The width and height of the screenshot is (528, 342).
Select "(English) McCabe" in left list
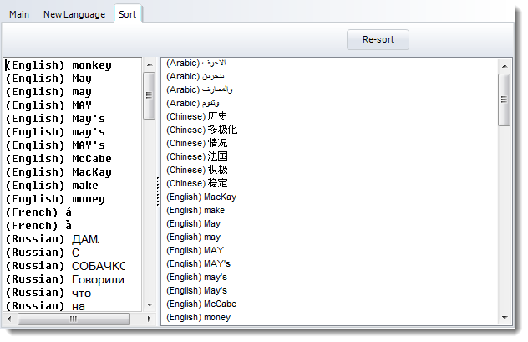(x=58, y=159)
